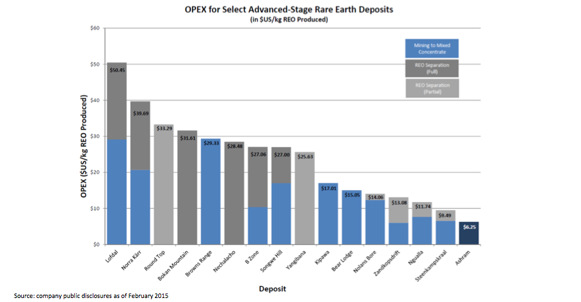This screenshot has height=302, width=581.
Task: Select the chart title text
Action: 289,11
